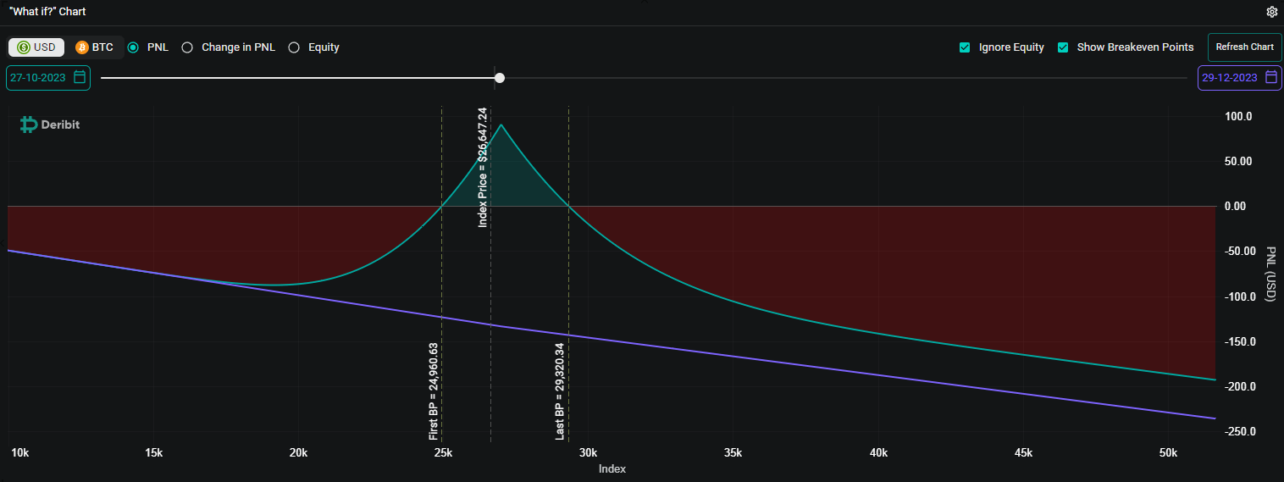Image resolution: width=1284 pixels, height=482 pixels.
Task: Click the "What if?" Chart title
Action: point(47,12)
